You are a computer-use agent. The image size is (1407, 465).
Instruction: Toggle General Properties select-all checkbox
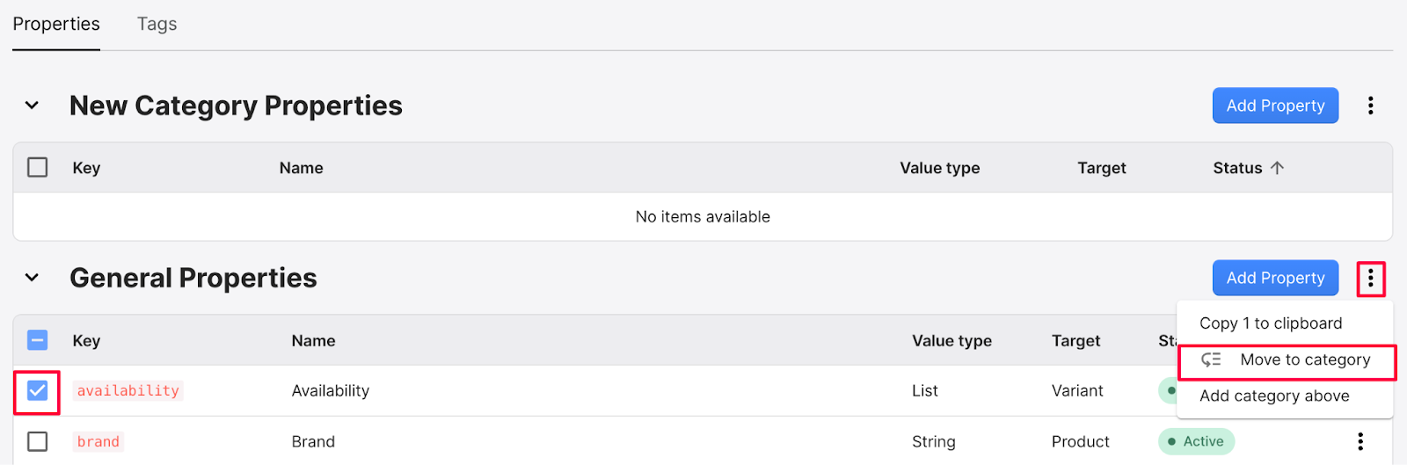38,340
